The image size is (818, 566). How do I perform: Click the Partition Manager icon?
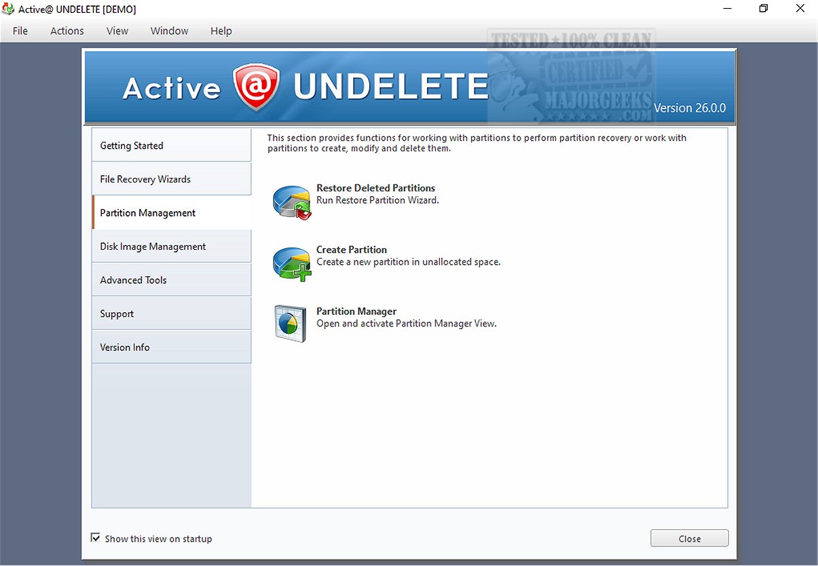click(x=291, y=324)
